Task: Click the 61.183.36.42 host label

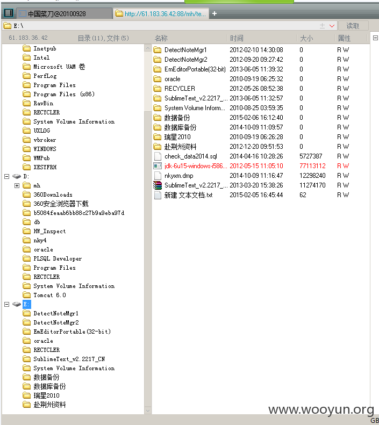Action: pos(28,38)
